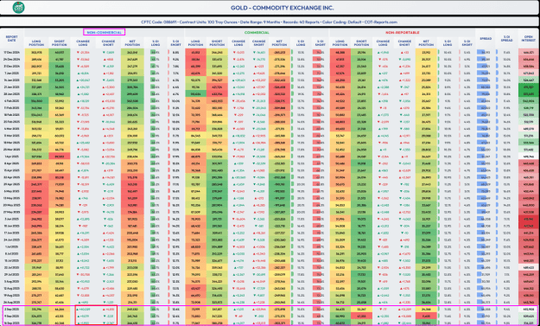Click Commercial Net Position column header
The height and width of the screenshot is (326, 540).
(279, 42)
